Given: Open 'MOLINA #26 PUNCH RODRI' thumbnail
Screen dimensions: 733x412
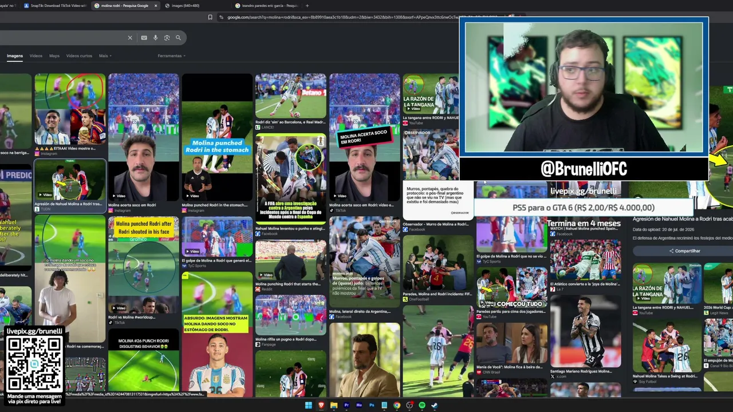Looking at the screenshot, I should click(144, 363).
